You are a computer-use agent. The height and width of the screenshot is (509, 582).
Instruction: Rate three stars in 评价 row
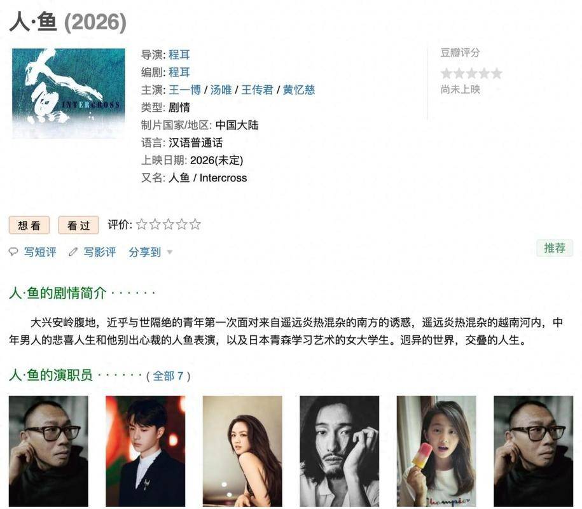coord(168,224)
